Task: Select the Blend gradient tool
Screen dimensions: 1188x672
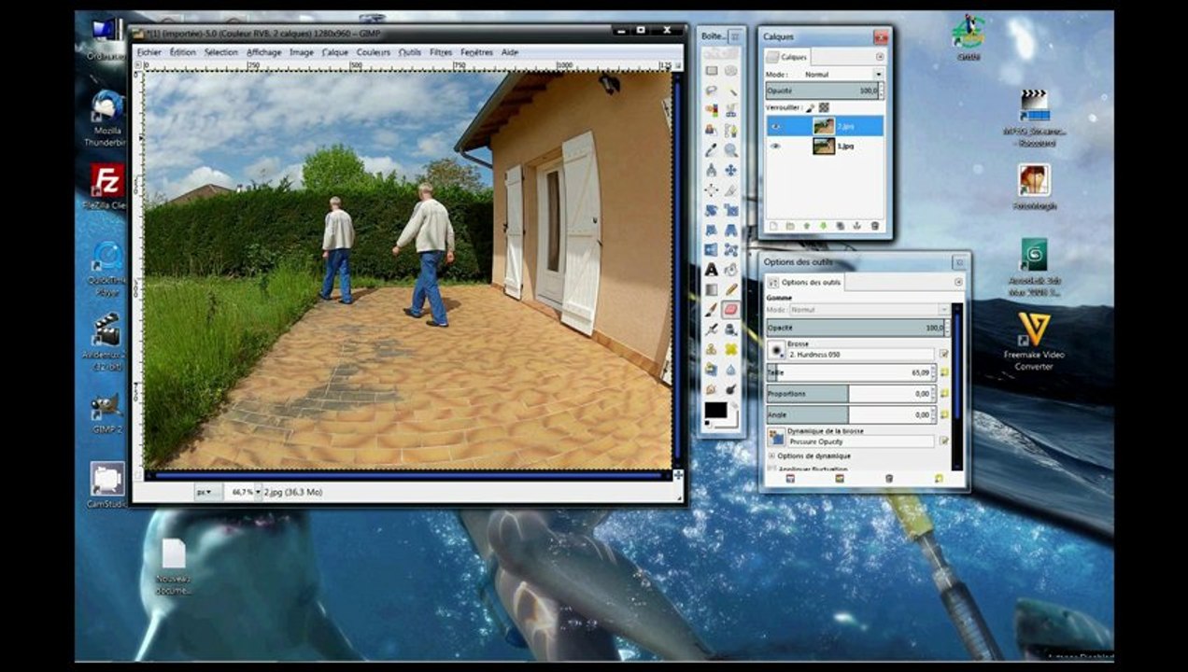Action: (712, 289)
